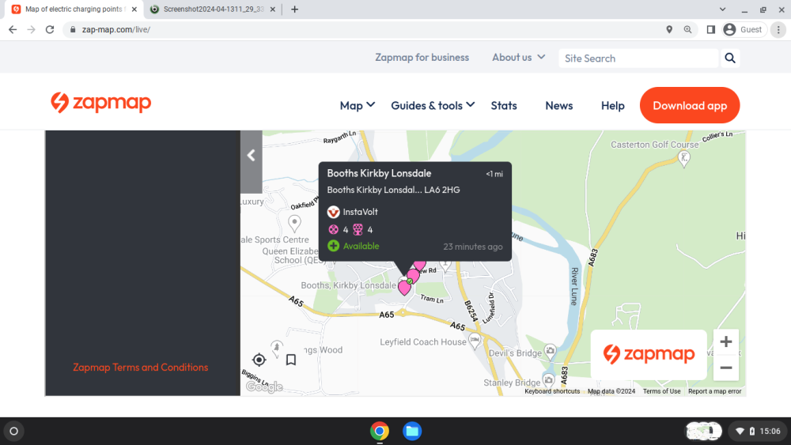Click the Zapmap logo in header
This screenshot has height=445, width=791.
pos(101,103)
